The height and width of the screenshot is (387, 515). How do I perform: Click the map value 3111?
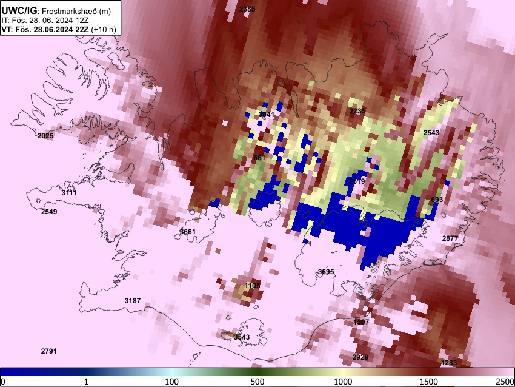[x=69, y=193]
